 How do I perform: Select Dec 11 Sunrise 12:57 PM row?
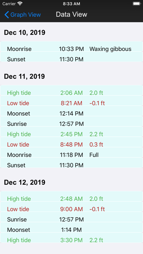pos(71,121)
